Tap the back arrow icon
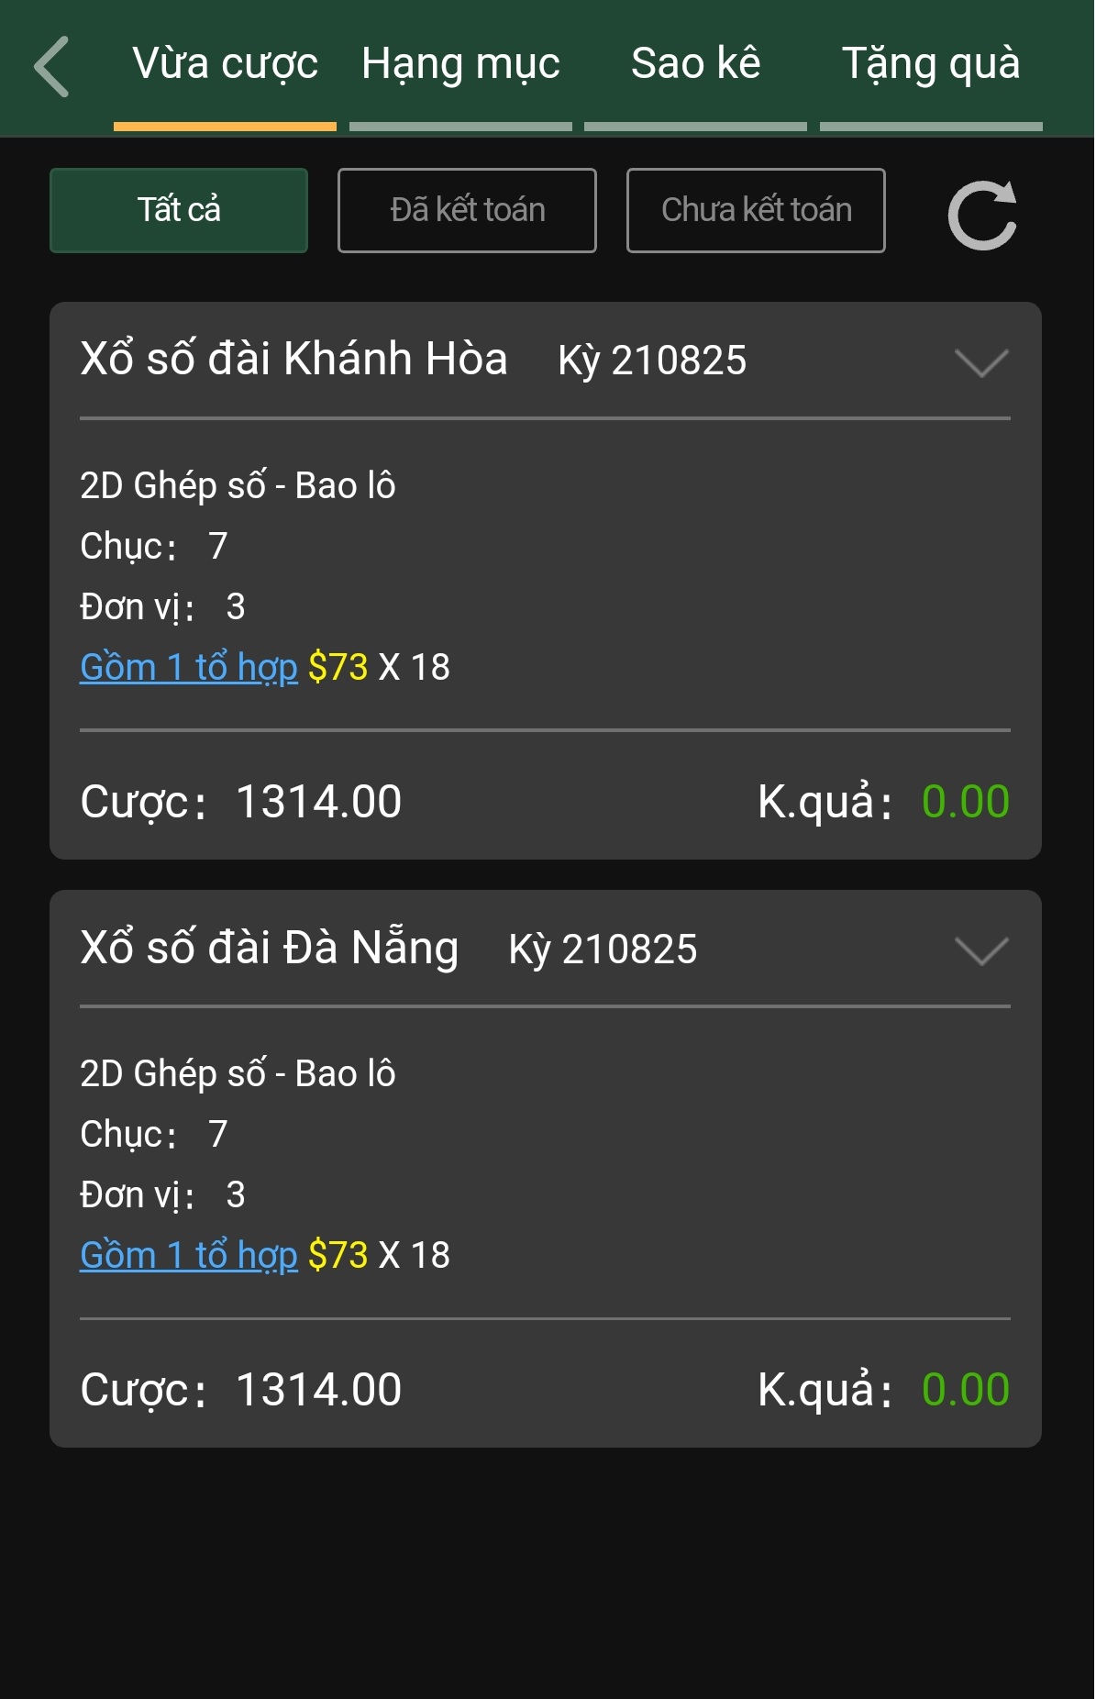Screen dimensions: 1096x1699 (x=52, y=66)
